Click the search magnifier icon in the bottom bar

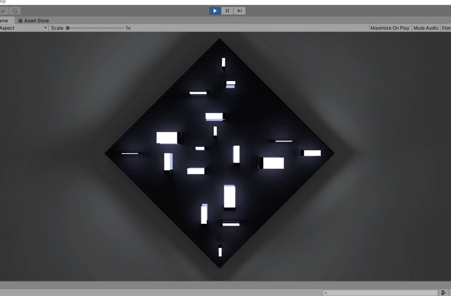[x=325, y=293]
